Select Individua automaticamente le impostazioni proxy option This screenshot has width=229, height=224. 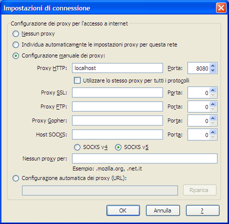pos(16,45)
